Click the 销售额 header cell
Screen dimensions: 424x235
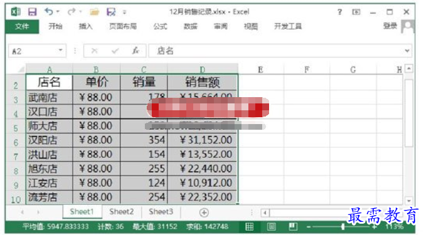pyautogui.click(x=203, y=82)
